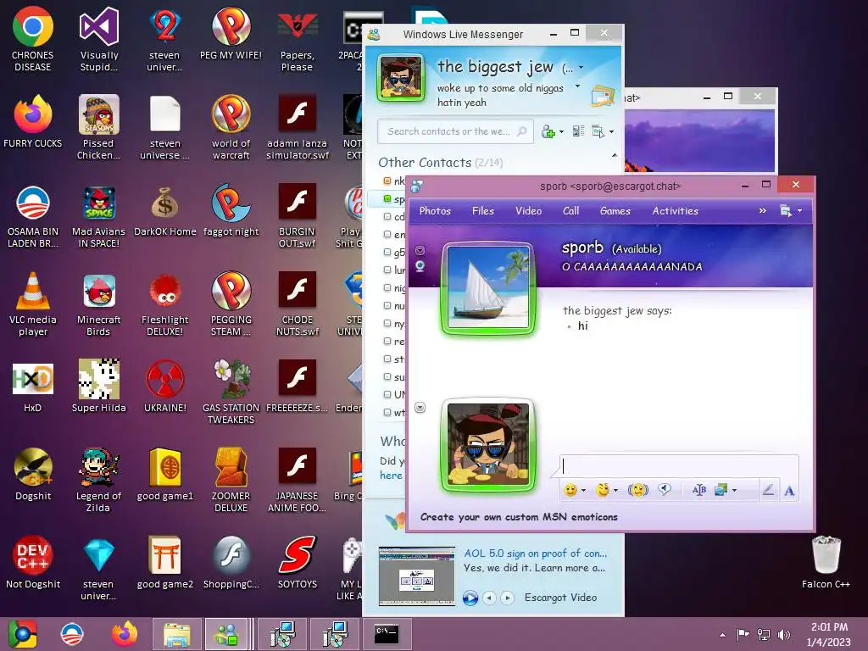The image size is (868, 651).
Task: Open the taskbar clock showing 2:01 PM
Action: pyautogui.click(x=829, y=634)
